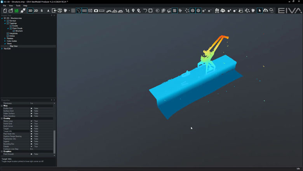Toggle the Waypoints checkbox

pyautogui.click(x=8, y=33)
